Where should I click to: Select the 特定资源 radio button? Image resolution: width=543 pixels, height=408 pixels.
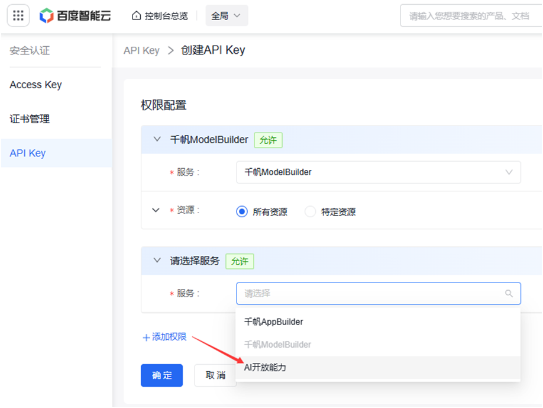click(x=310, y=211)
